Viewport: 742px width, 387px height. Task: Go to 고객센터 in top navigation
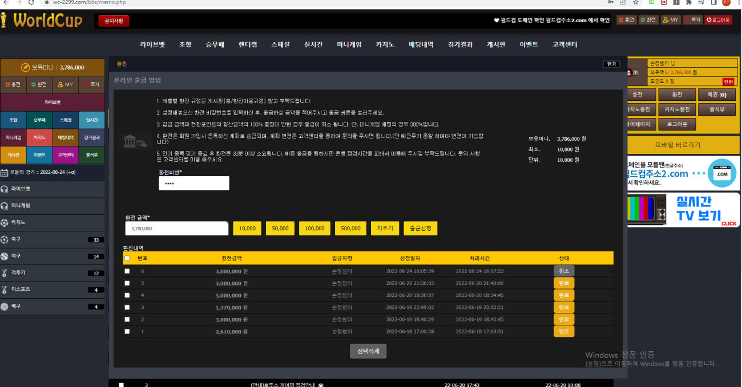coord(564,44)
